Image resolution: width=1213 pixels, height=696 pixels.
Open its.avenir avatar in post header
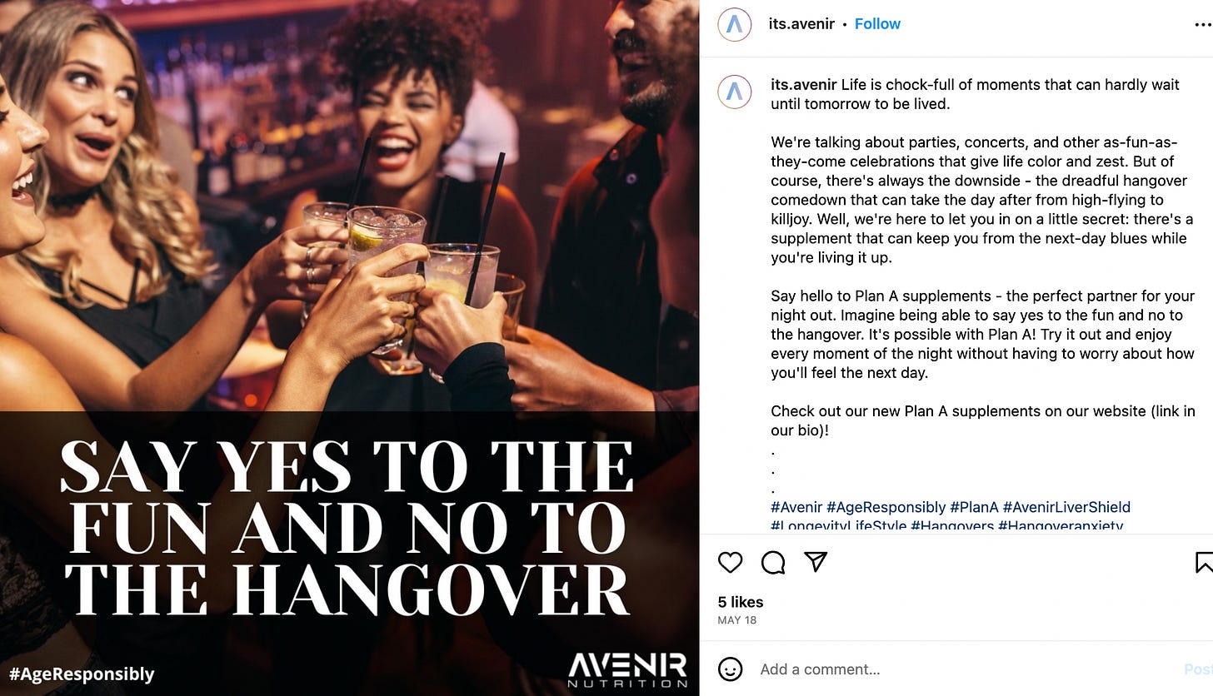click(x=734, y=24)
